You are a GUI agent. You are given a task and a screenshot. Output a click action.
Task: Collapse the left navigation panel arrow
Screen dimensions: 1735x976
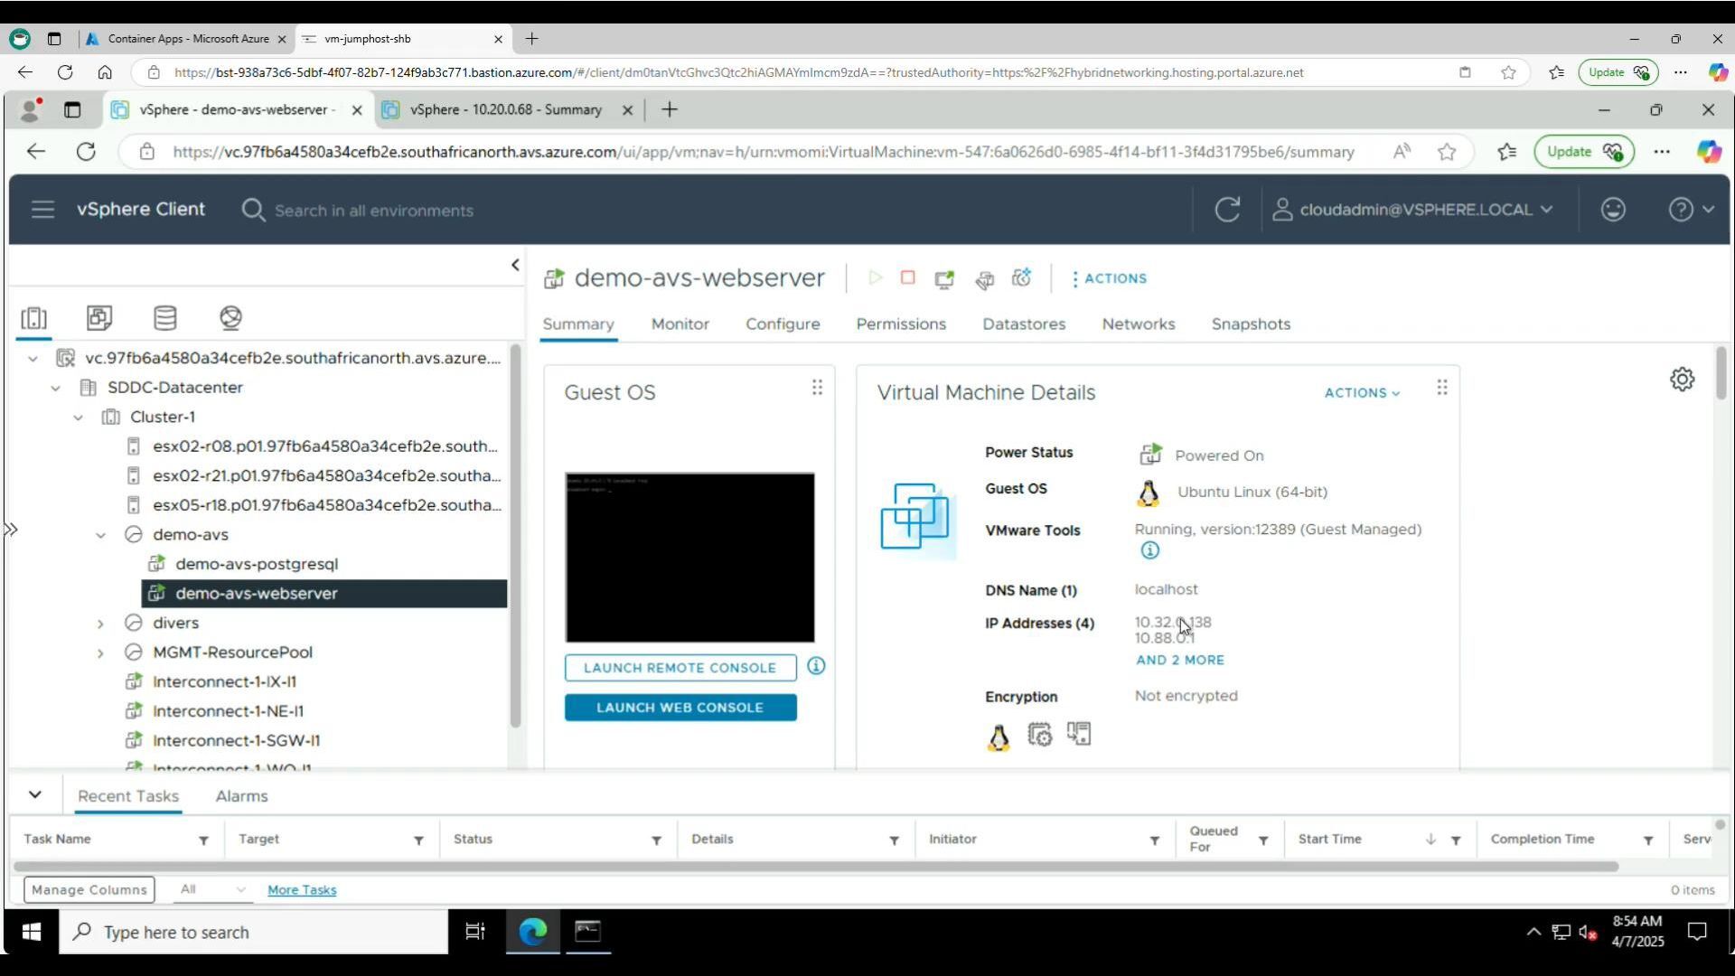(515, 265)
